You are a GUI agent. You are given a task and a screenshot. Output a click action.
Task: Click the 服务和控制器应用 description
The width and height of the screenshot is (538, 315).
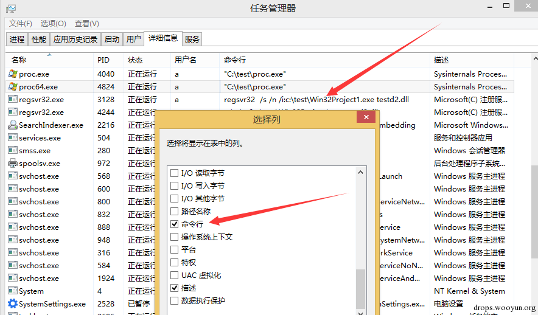pos(463,137)
